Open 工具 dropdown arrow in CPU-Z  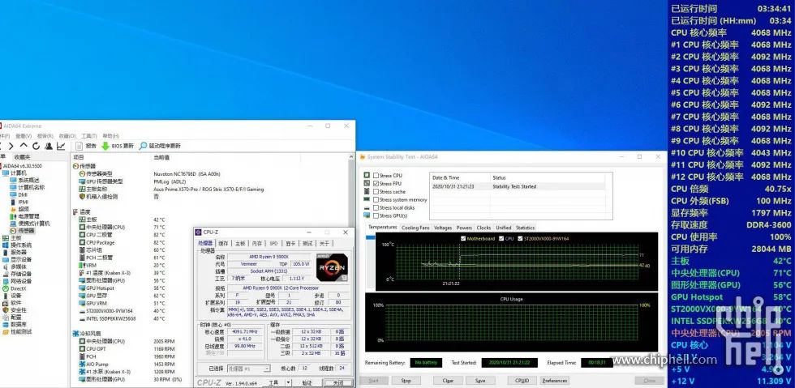point(289,383)
